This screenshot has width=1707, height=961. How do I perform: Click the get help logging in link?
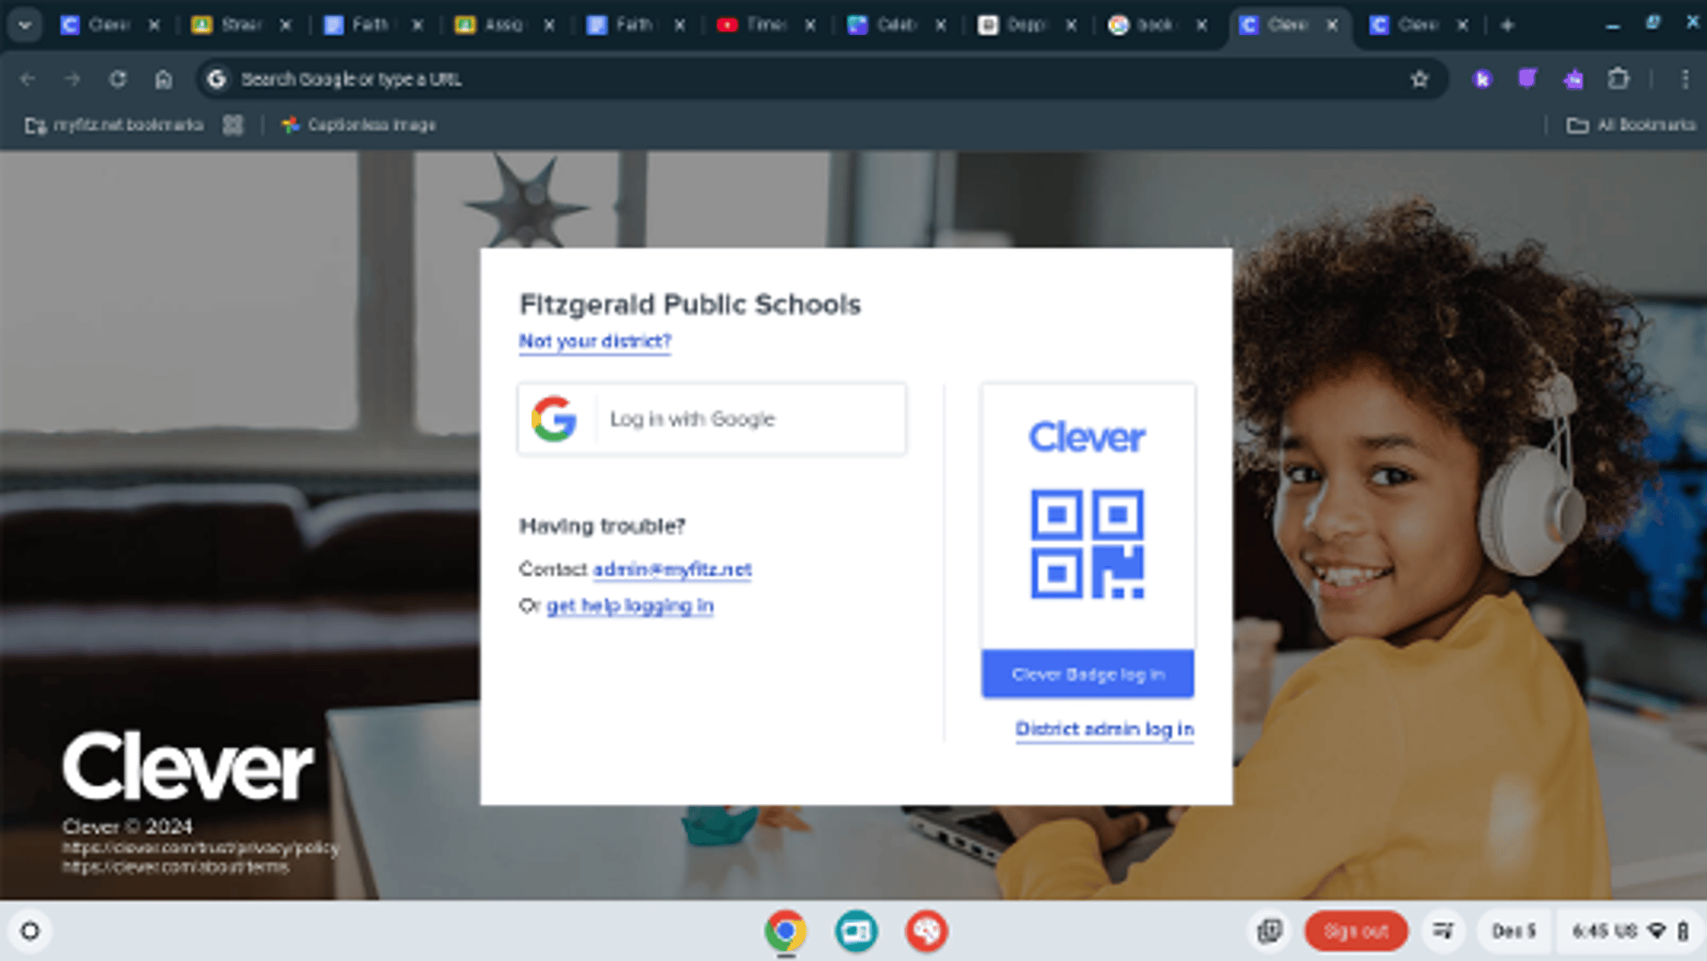tap(629, 606)
